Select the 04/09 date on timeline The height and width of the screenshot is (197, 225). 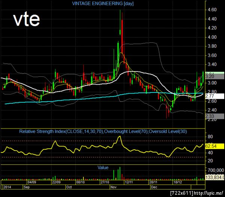(32, 182)
